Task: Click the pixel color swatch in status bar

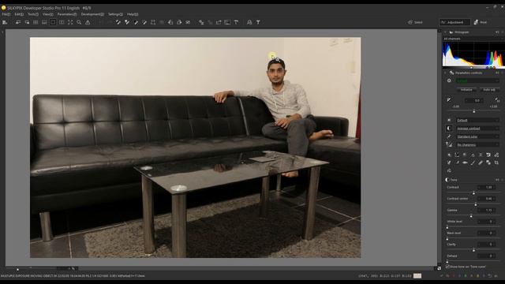Action: pos(417,275)
